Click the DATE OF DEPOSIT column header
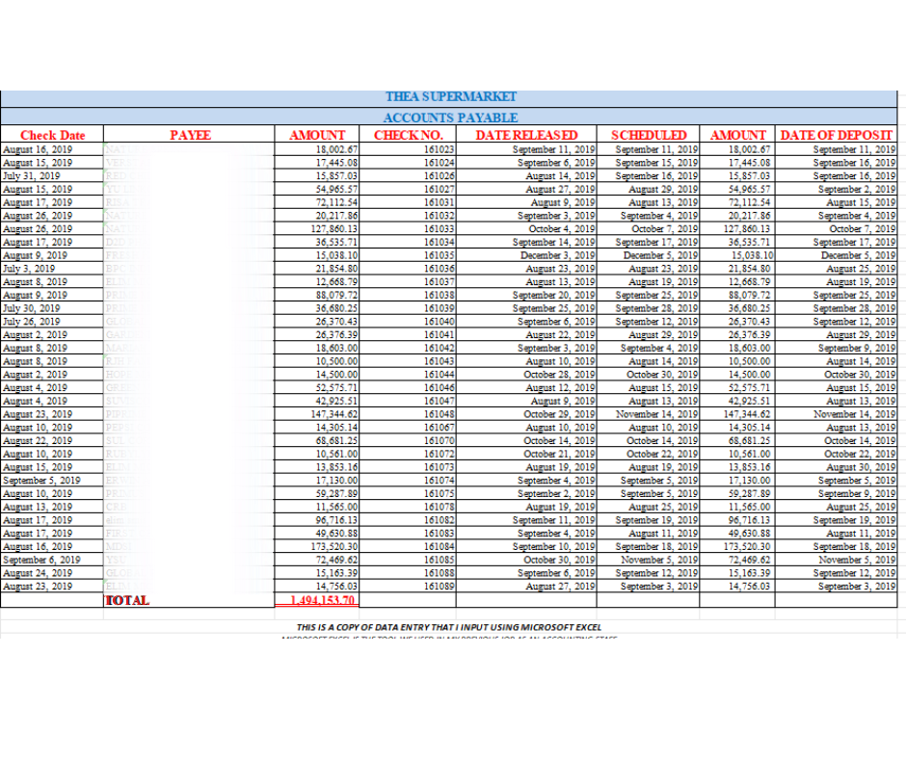This screenshot has width=906, height=759. pyautogui.click(x=836, y=135)
